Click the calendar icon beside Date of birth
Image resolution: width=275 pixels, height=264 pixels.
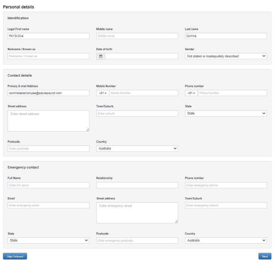coord(101,56)
